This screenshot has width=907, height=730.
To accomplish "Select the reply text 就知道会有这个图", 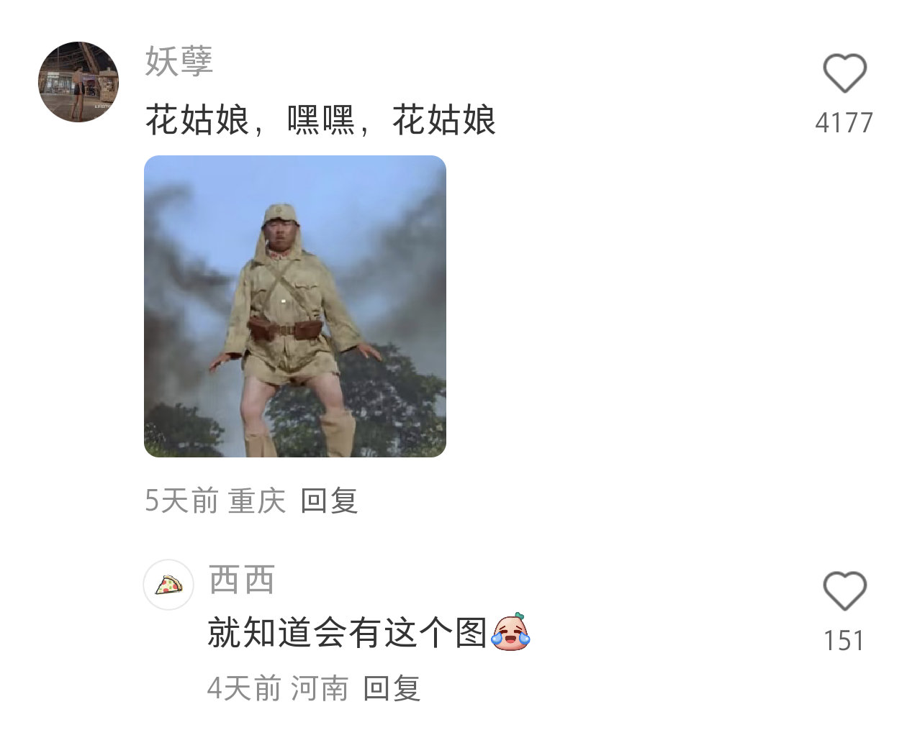I will point(348,633).
